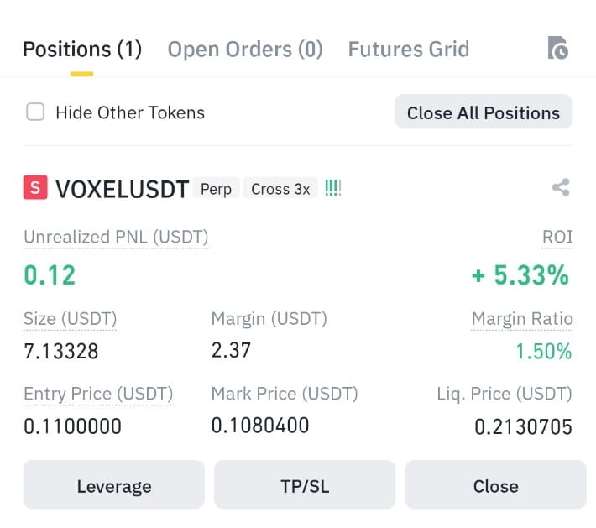Click Close All Positions button
The image size is (596, 528).
point(484,112)
